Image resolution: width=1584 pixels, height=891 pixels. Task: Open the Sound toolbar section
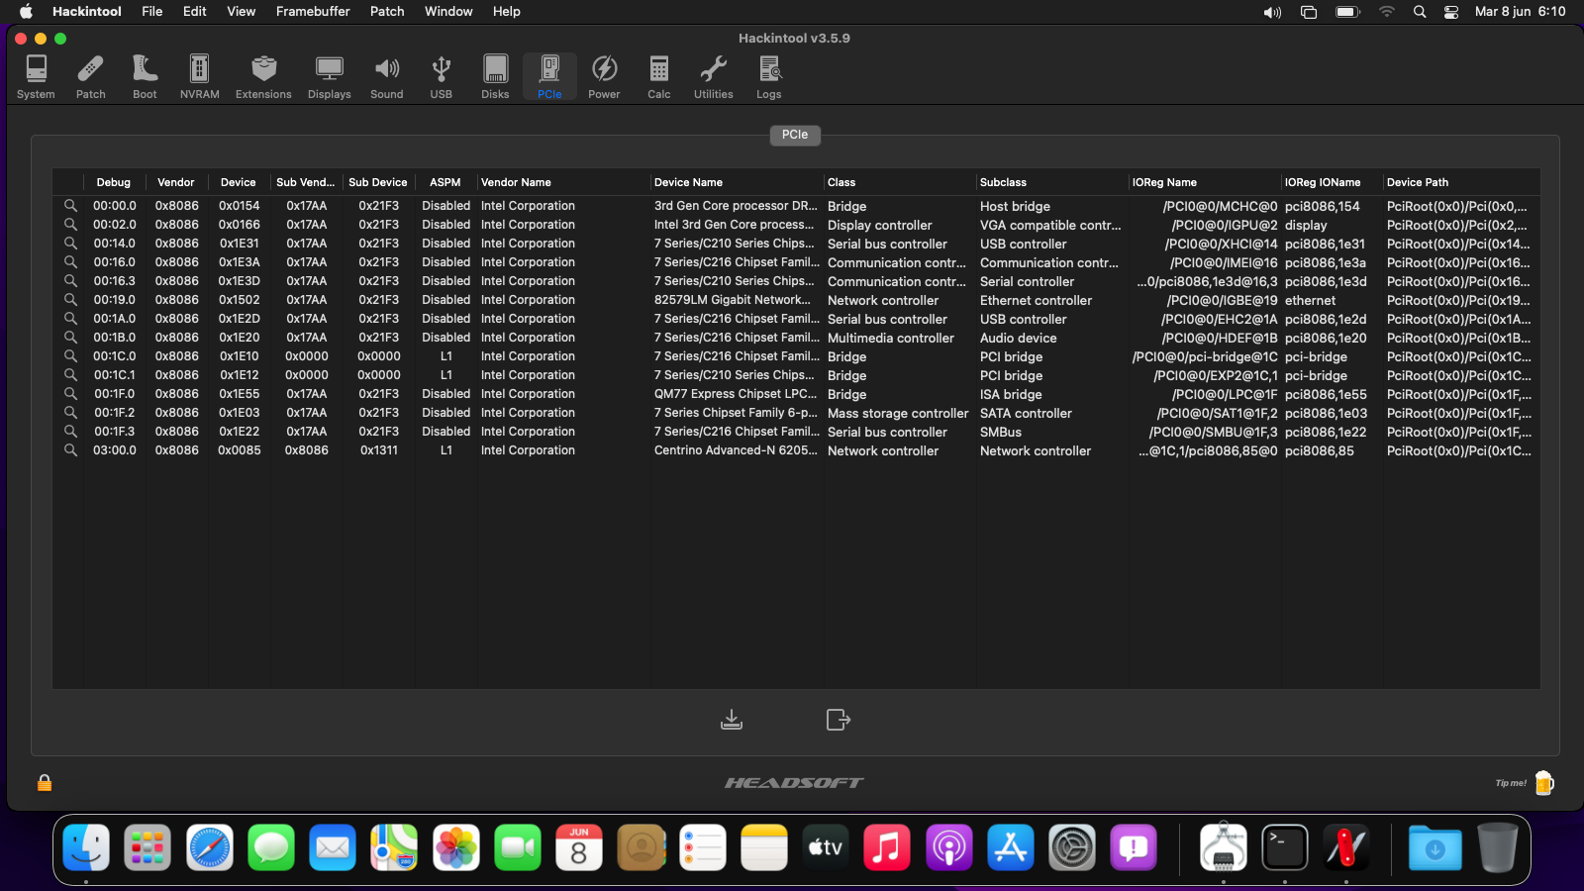click(x=386, y=77)
